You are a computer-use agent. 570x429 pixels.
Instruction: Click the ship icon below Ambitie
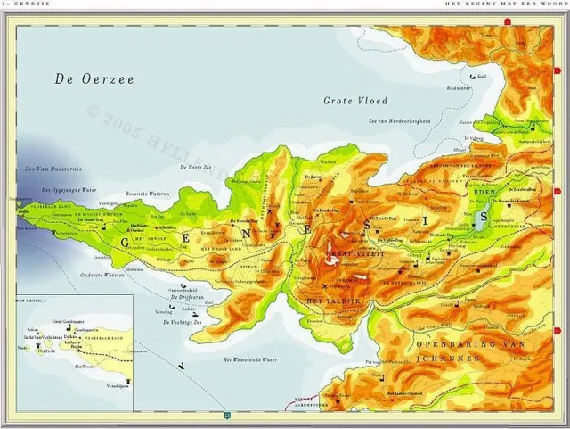[195, 314]
